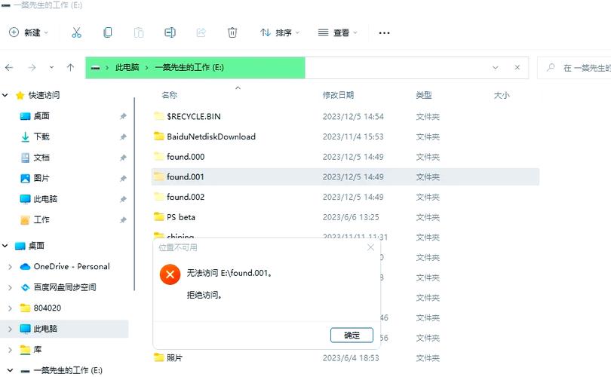
Task: Go back using the left arrow
Action: coord(9,68)
